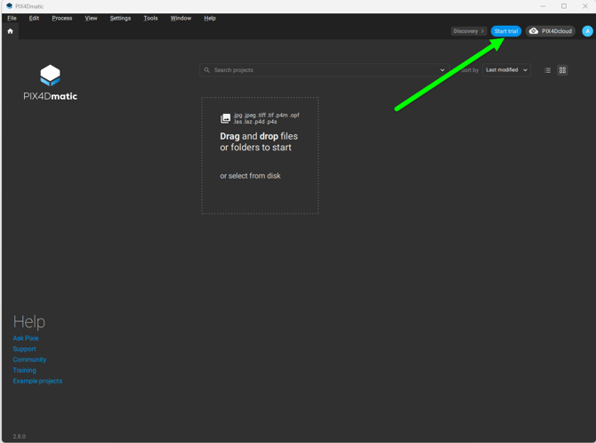Expand the search projects dropdown arrow
The height and width of the screenshot is (443, 596).
tap(442, 70)
